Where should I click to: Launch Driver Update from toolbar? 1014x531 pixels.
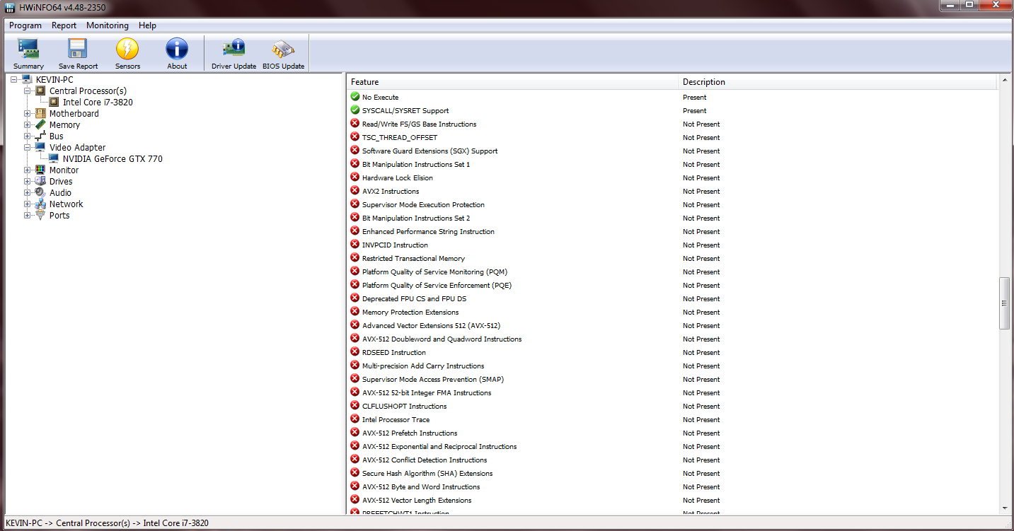pyautogui.click(x=234, y=49)
